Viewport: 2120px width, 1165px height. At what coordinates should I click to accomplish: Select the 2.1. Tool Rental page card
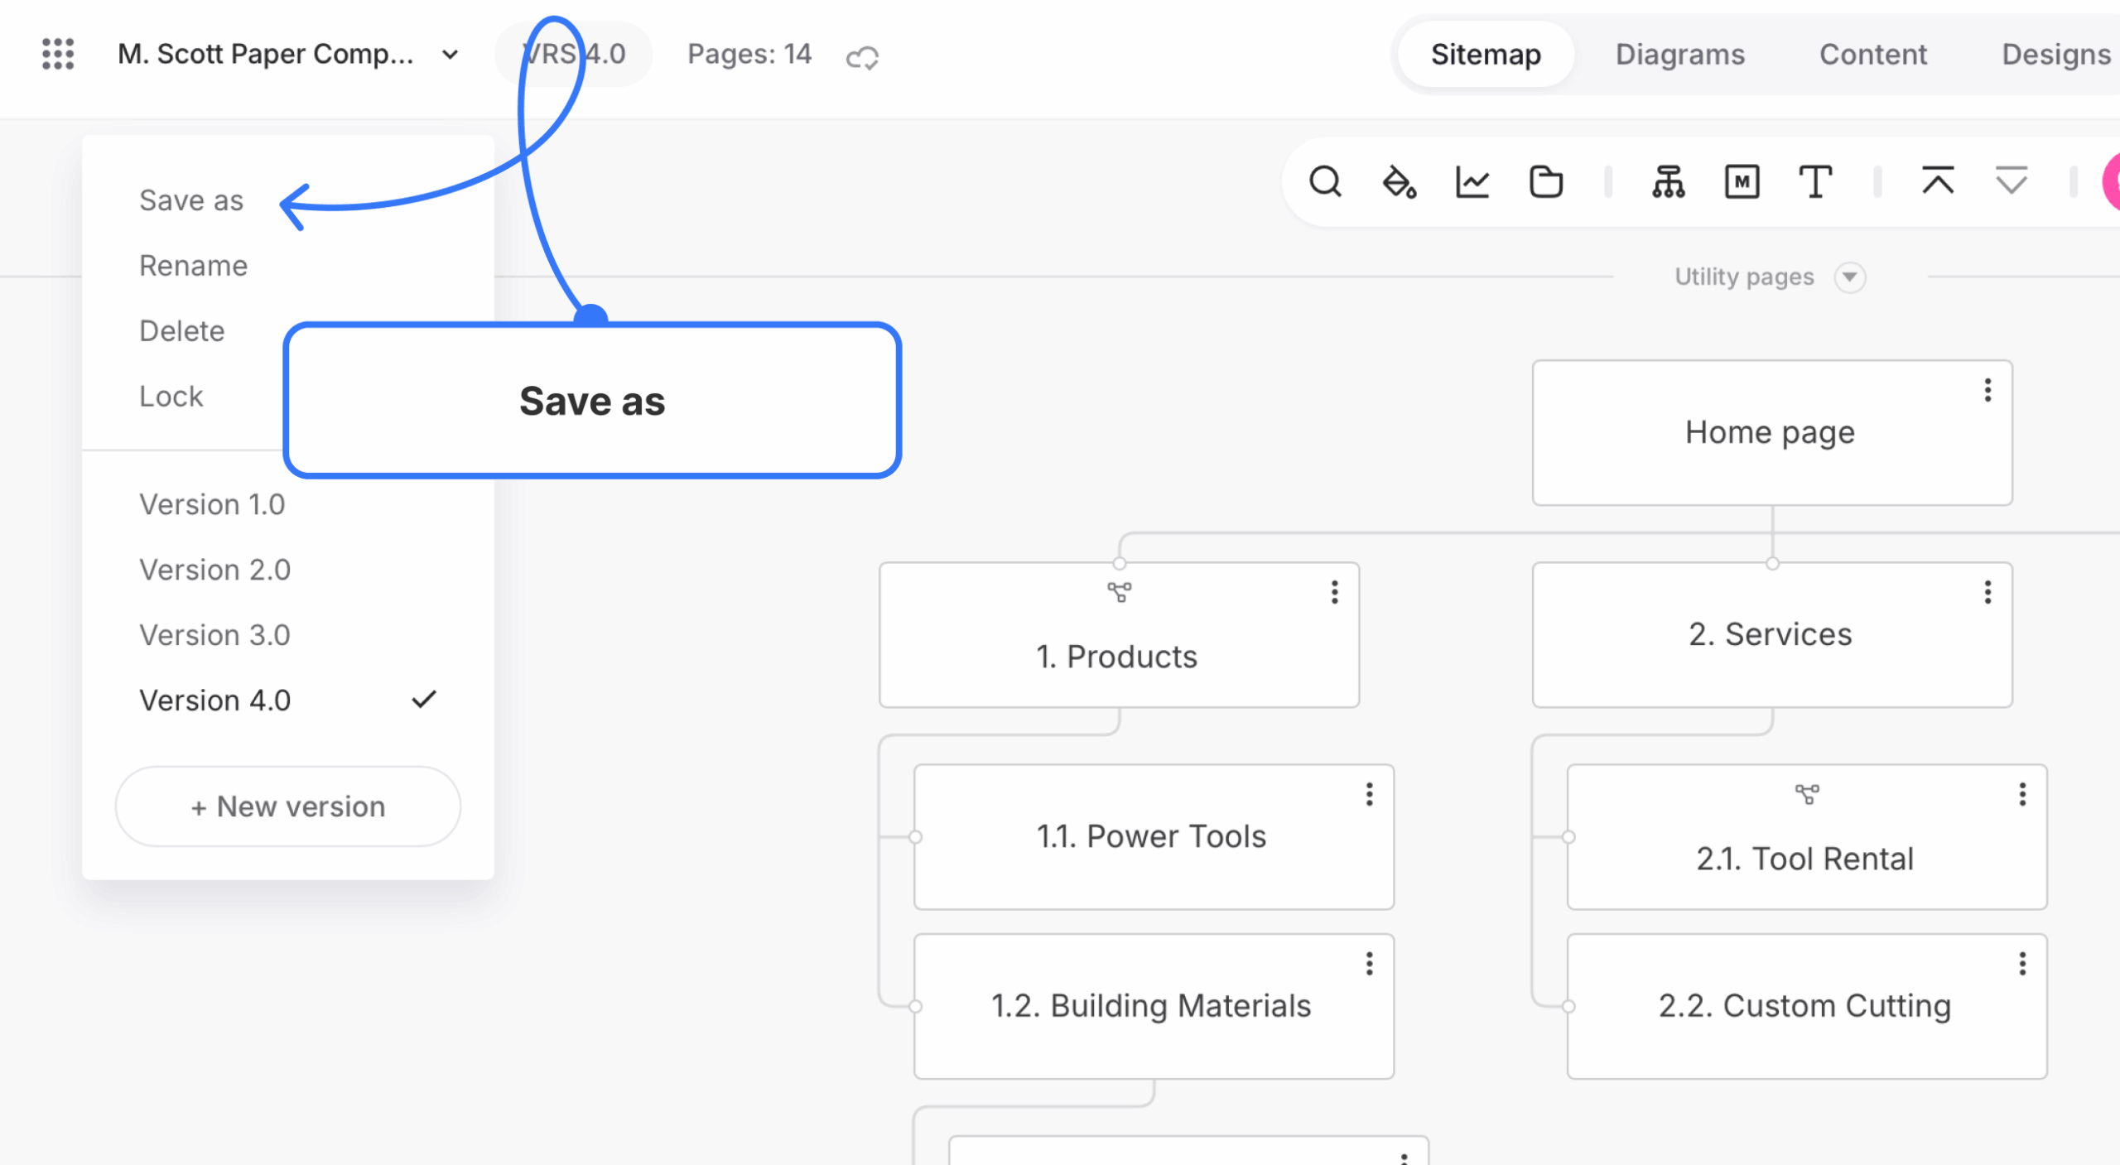click(x=1807, y=837)
